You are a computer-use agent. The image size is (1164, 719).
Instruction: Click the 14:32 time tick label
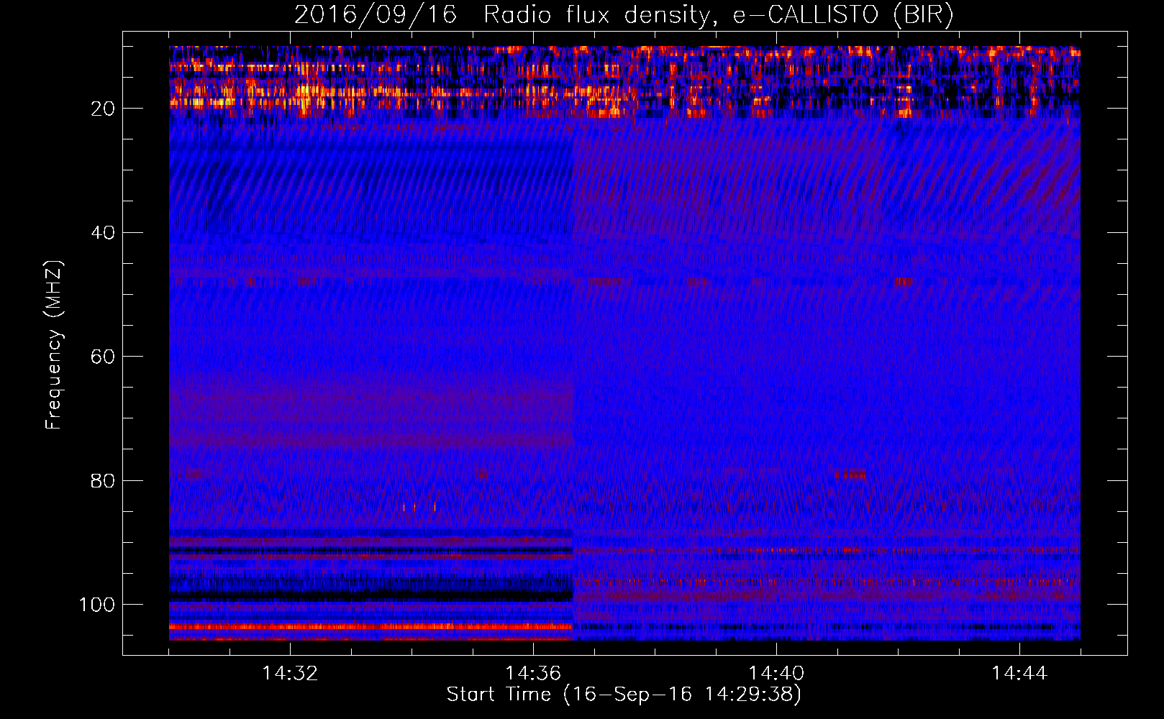tap(290, 674)
